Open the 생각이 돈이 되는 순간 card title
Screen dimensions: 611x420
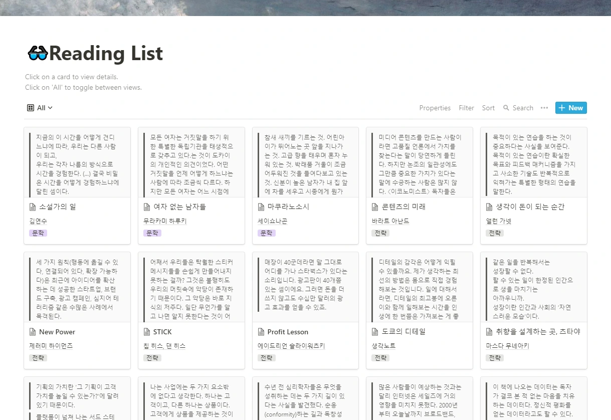click(x=530, y=207)
